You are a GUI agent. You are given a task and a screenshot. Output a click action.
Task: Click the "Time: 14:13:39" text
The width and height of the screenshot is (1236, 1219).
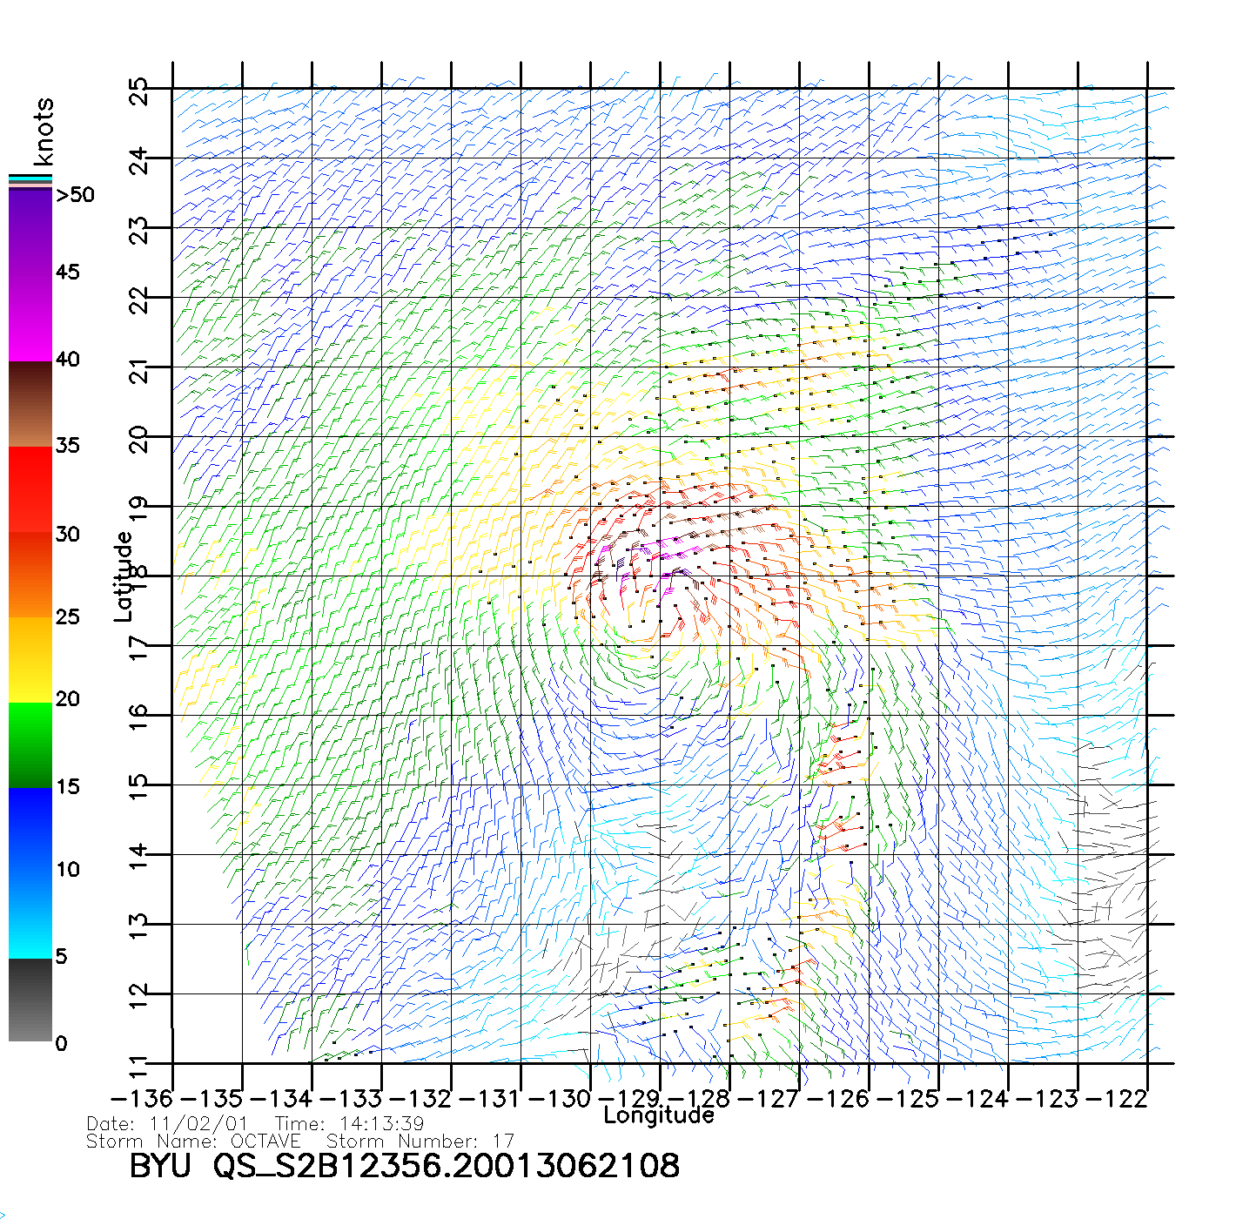coord(349,1124)
